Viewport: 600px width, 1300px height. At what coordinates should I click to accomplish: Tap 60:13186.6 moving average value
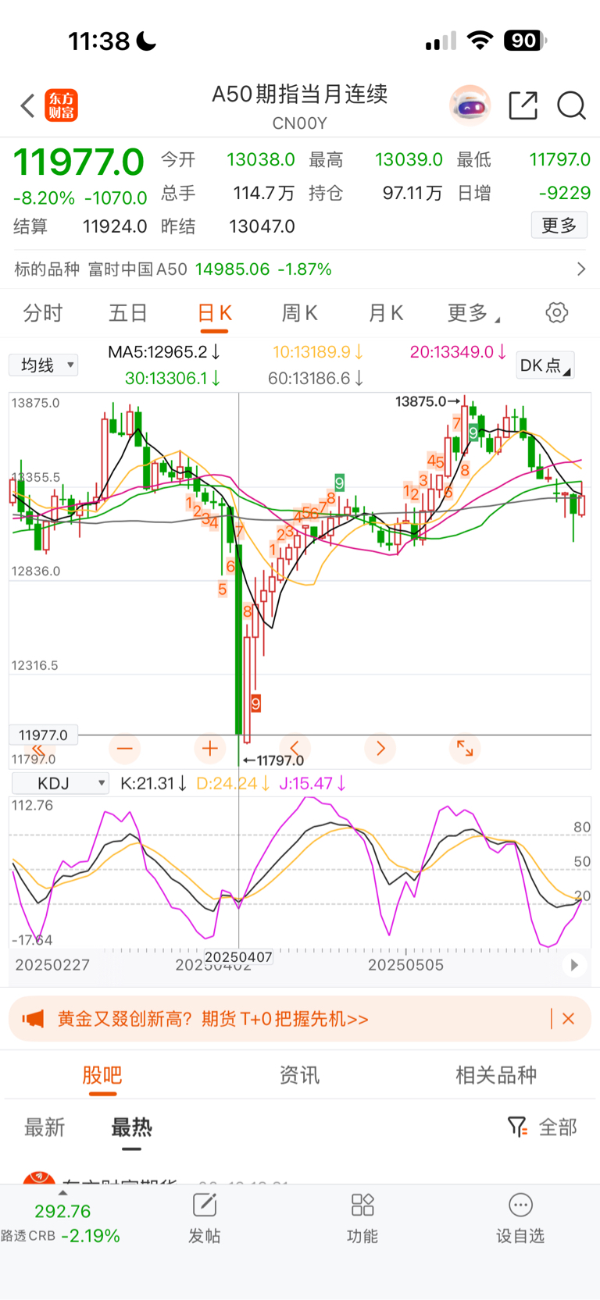[316, 379]
